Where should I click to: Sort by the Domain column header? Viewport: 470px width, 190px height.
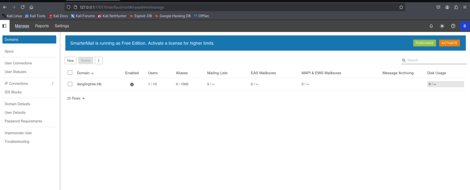click(x=85, y=73)
